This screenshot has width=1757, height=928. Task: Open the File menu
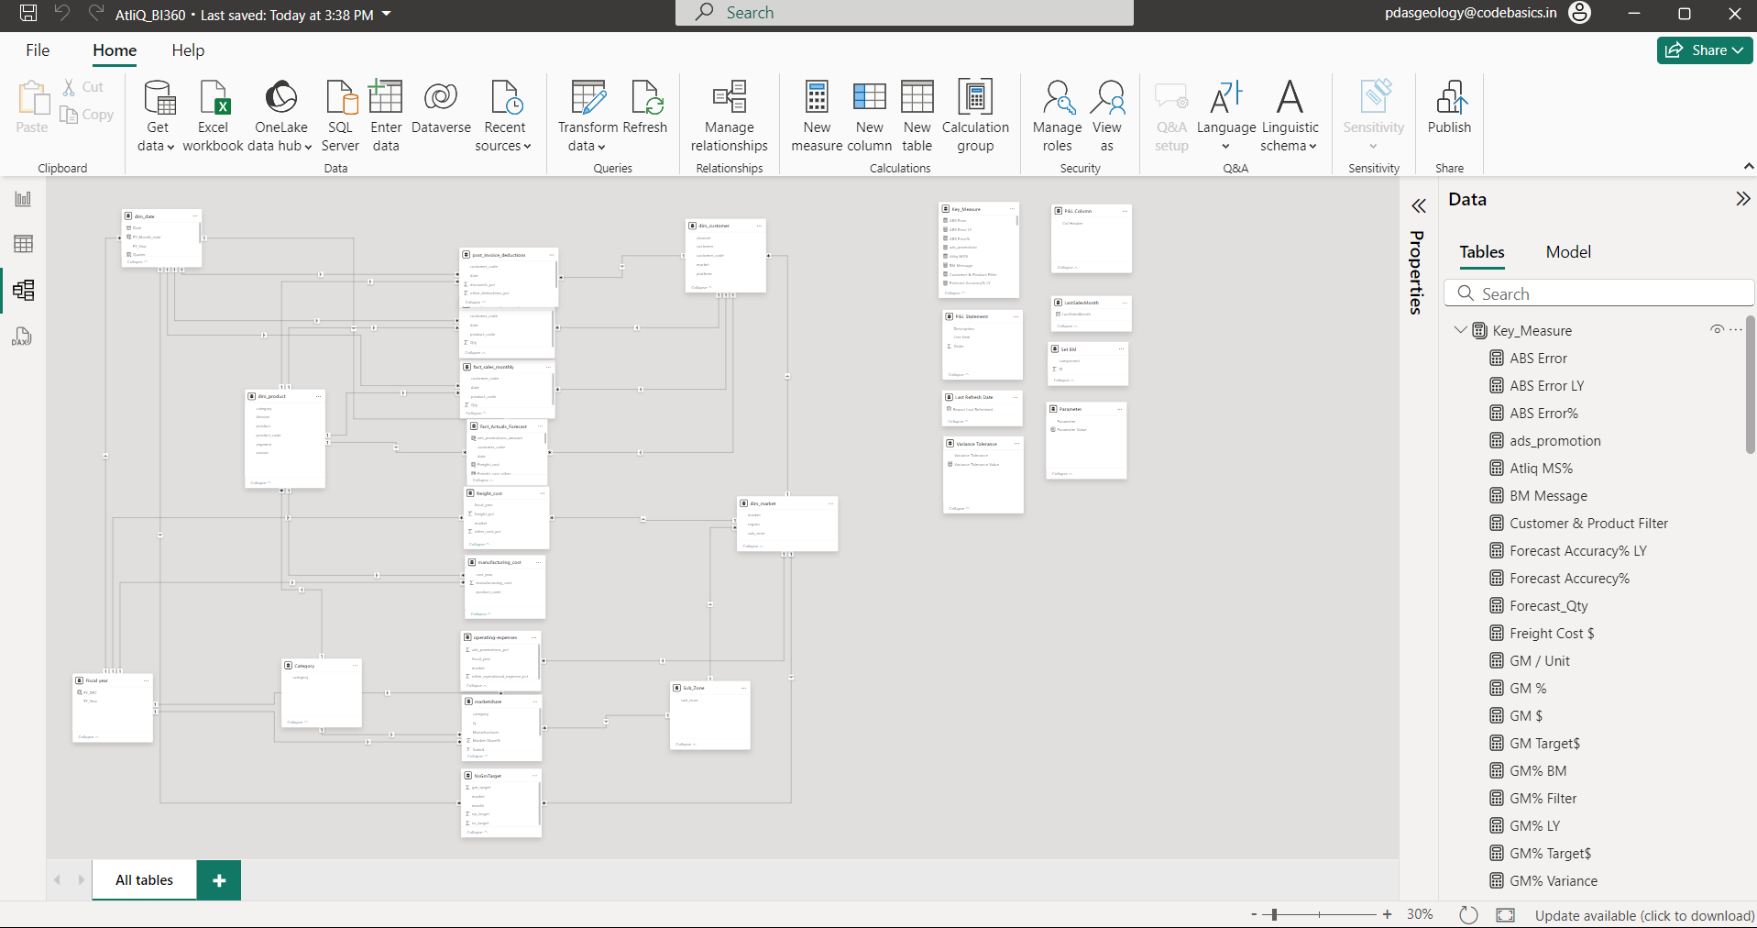[x=38, y=50]
